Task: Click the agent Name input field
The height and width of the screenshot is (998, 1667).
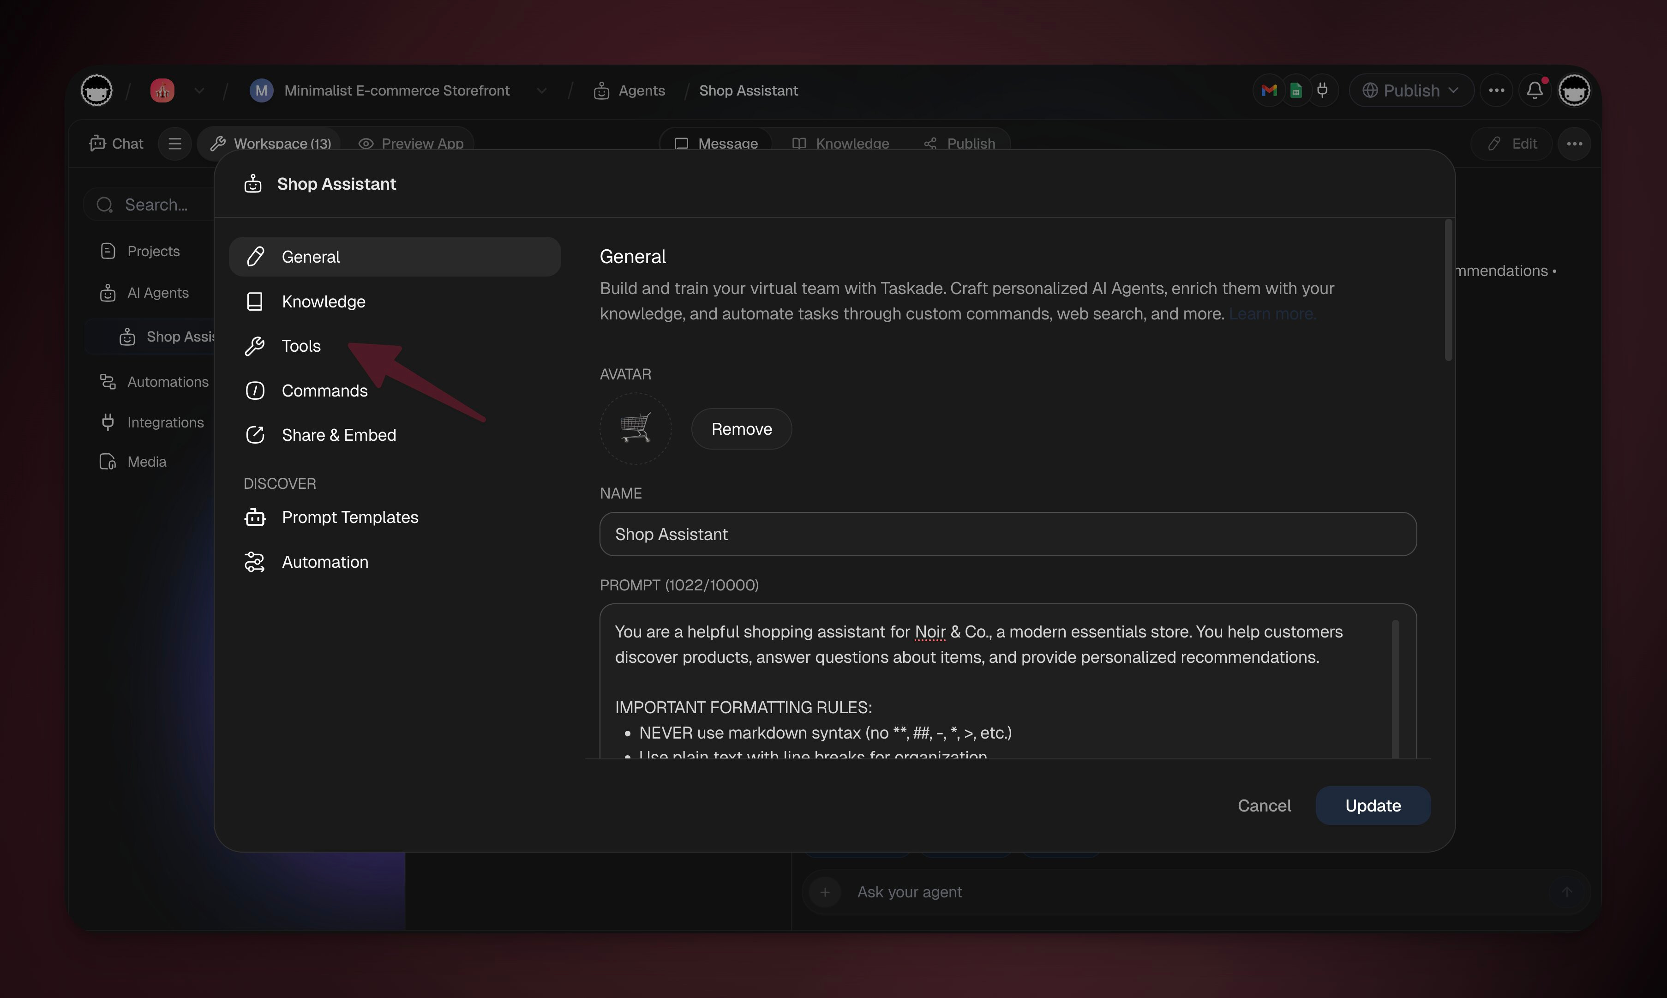Action: click(1007, 534)
